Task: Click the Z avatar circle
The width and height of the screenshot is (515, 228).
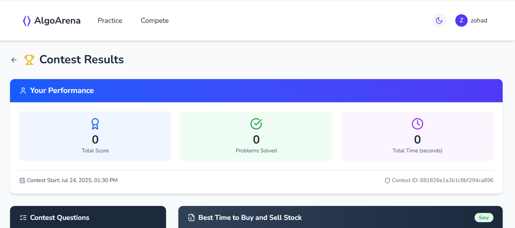Action: point(461,21)
